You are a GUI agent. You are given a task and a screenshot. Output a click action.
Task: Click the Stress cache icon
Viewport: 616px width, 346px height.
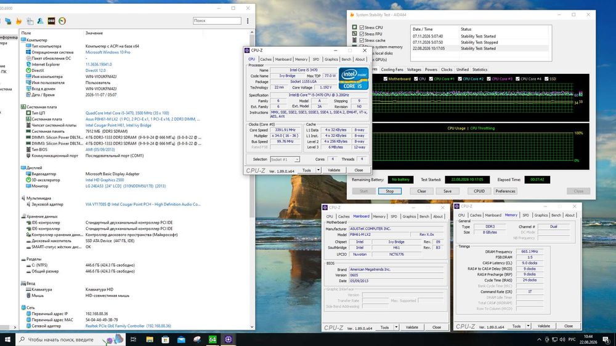[x=354, y=40]
